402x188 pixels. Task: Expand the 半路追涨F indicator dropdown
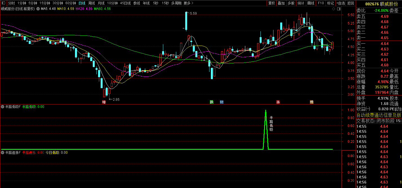[x=3, y=153]
